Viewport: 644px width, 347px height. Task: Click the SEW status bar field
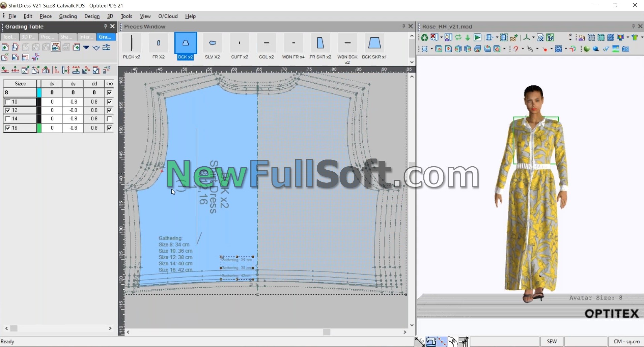click(552, 342)
